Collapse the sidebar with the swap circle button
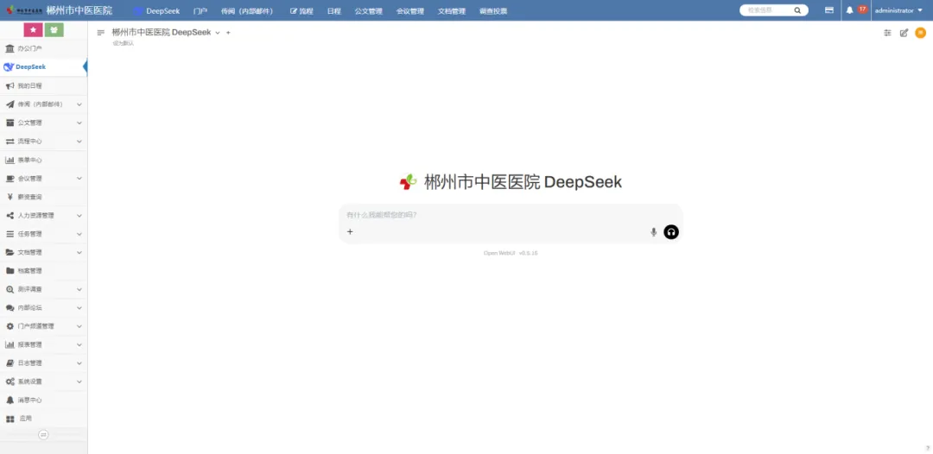Image resolution: width=933 pixels, height=454 pixels. pos(43,435)
